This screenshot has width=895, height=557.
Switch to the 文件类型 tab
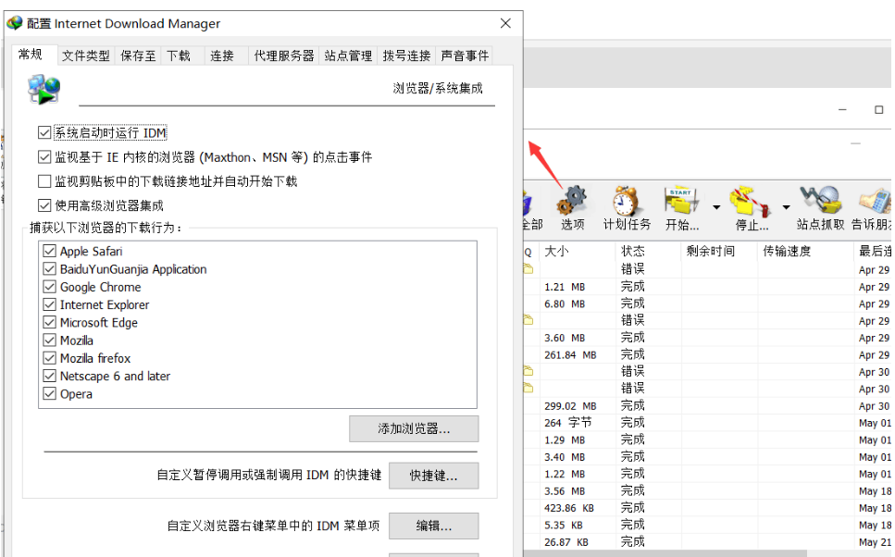(86, 56)
